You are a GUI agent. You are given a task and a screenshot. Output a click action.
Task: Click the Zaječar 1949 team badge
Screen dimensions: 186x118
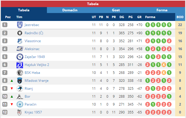pos(19,57)
